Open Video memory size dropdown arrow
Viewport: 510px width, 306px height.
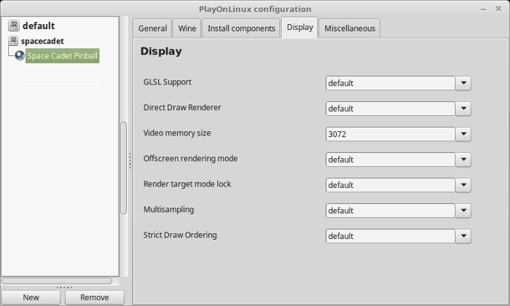click(463, 134)
